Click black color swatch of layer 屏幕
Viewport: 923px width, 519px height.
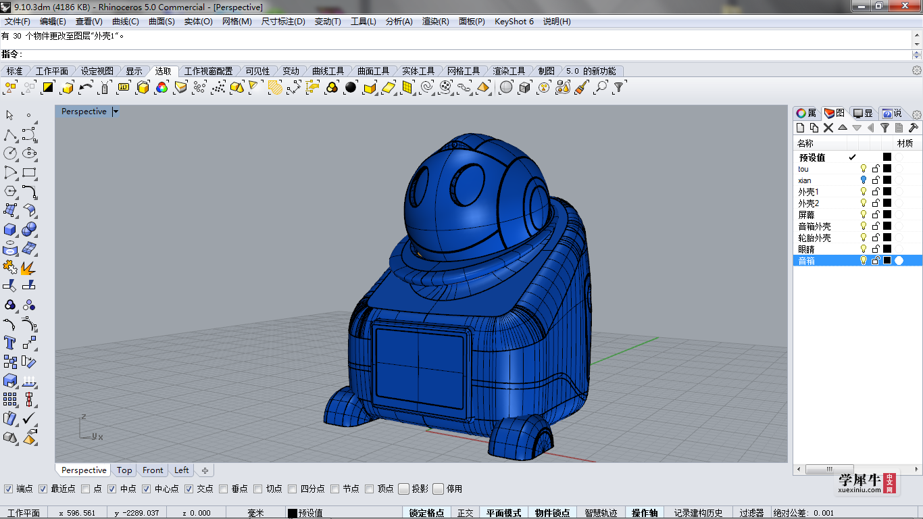[x=887, y=215]
